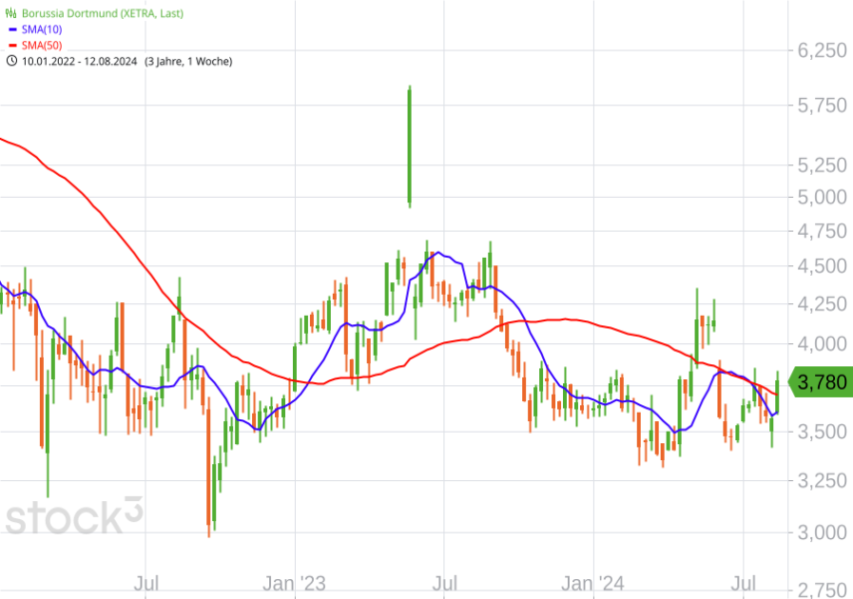Click the 4,500 price axis label
This screenshot has height=599, width=853.
(x=822, y=266)
